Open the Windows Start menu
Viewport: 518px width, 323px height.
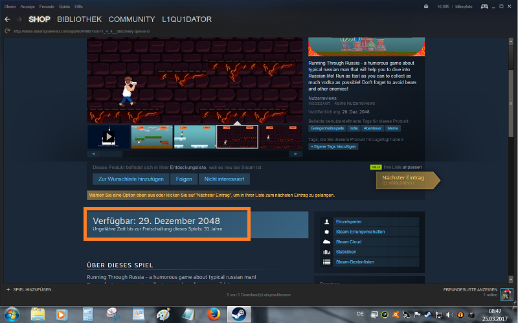pos(12,315)
